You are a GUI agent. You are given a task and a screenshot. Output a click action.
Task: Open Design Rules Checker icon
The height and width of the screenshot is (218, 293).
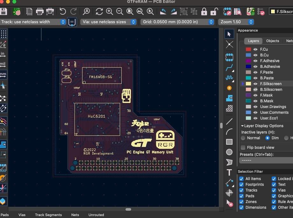pos(261,11)
